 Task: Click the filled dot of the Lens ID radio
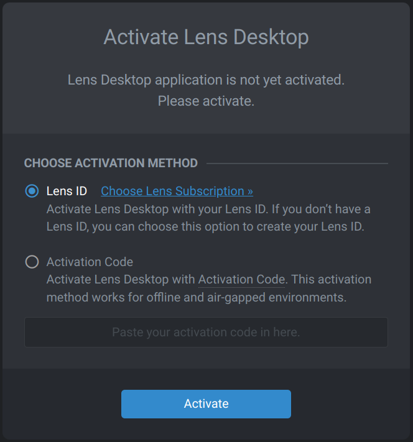pyautogui.click(x=32, y=191)
